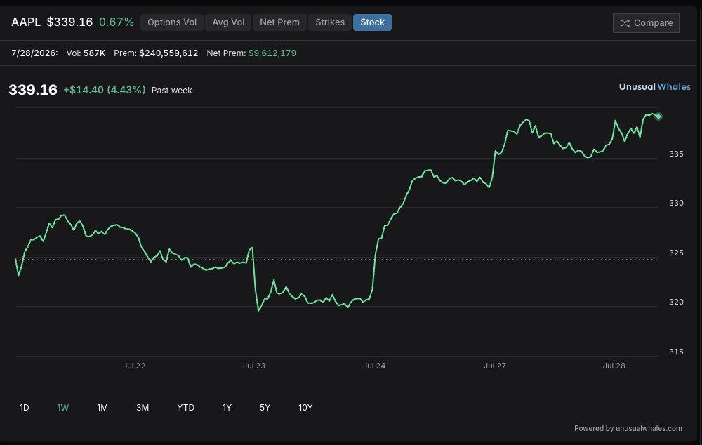The width and height of the screenshot is (702, 445).
Task: Click the Jul 28 axis label
Action: tap(614, 366)
